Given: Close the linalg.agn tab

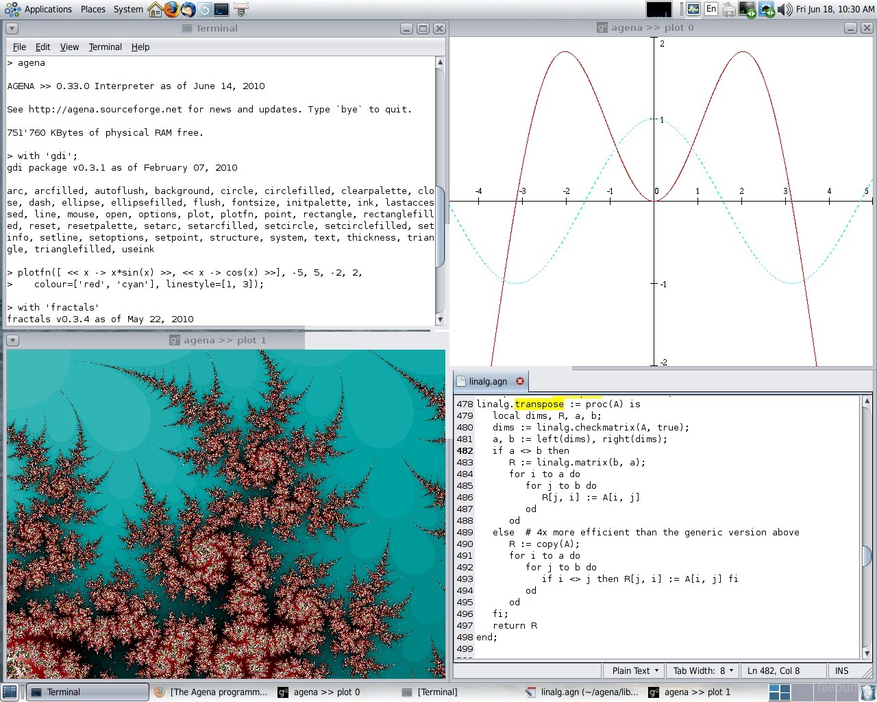Looking at the screenshot, I should click(x=520, y=381).
